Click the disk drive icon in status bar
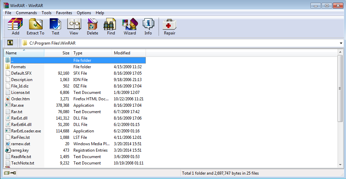Image resolution: width=346 pixels, height=179 pixels. click(7, 173)
